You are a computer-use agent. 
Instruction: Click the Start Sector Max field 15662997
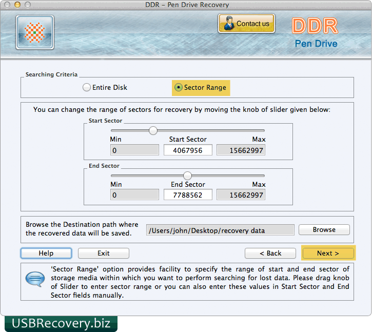[x=241, y=150]
